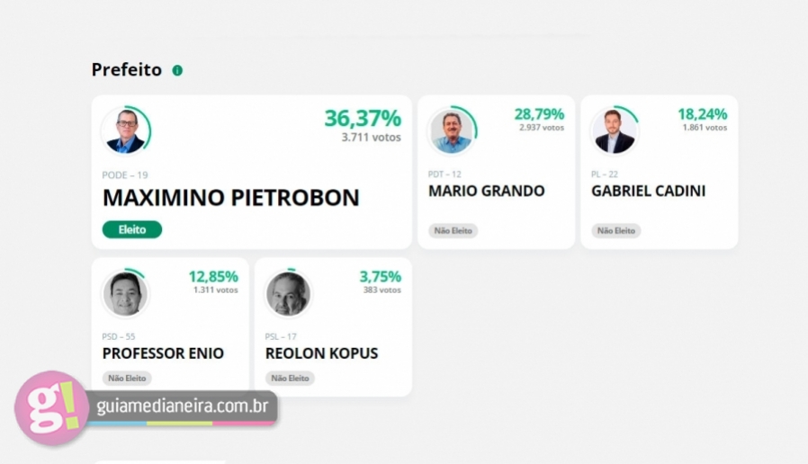This screenshot has height=464, width=808.
Task: Click the PROFESSOR ENIO candidate name
Action: [163, 353]
